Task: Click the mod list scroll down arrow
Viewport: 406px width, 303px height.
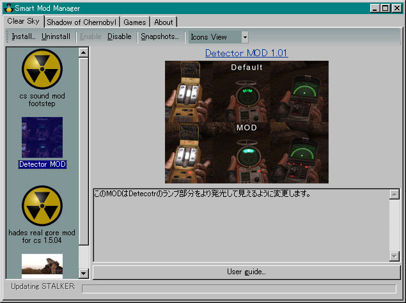Action: tap(83, 273)
